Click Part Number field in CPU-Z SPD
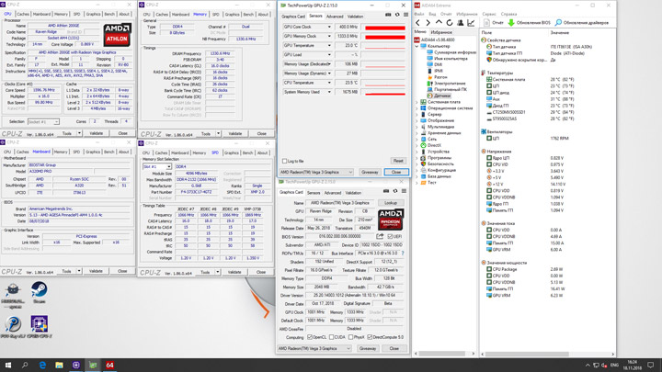The image size is (662, 372). [x=195, y=192]
